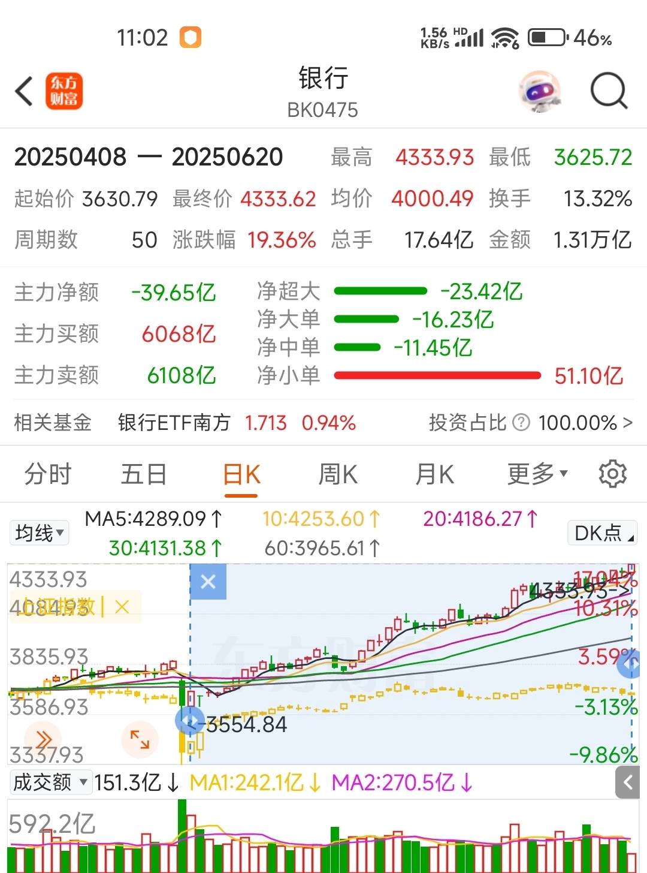Open the 成交额 sub-indicator dropdown
Image resolution: width=647 pixels, height=873 pixels.
click(x=51, y=782)
